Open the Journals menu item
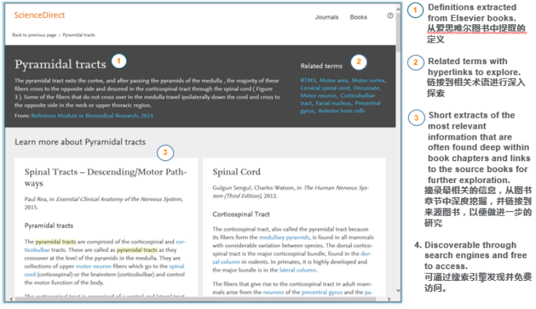 [x=326, y=17]
